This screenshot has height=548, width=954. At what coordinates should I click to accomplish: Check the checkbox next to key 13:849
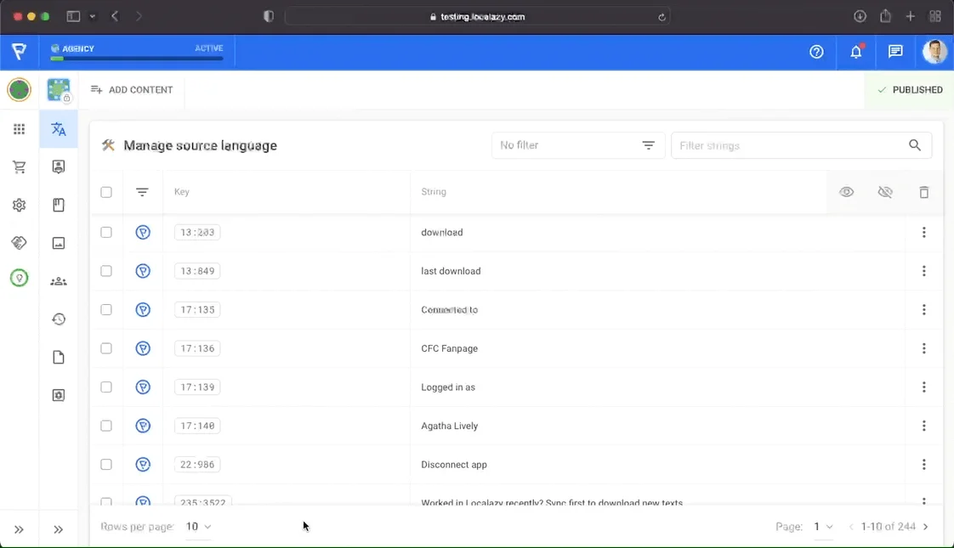tap(106, 270)
